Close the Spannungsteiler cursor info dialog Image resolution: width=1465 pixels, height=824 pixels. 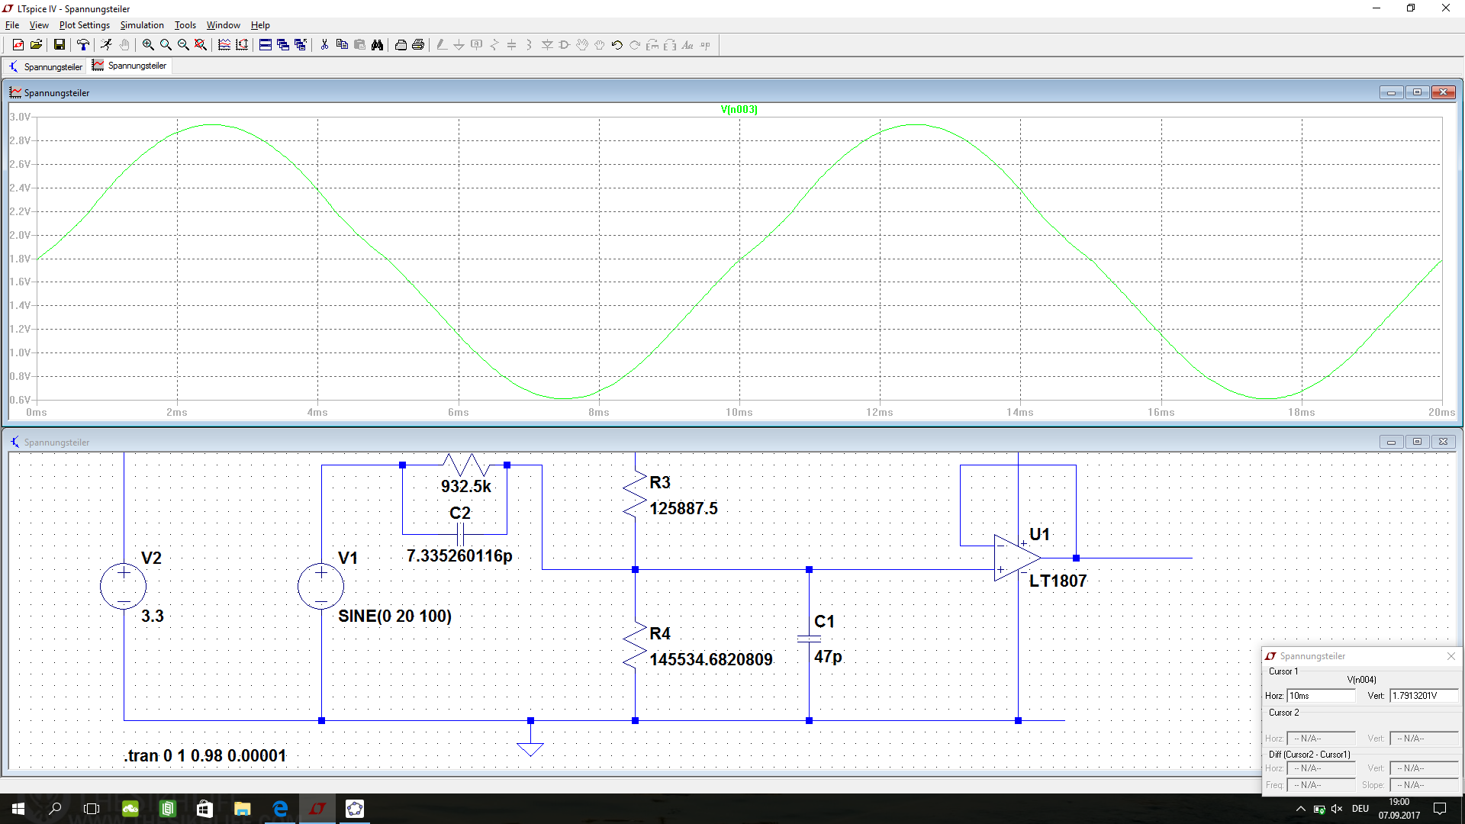click(1451, 656)
